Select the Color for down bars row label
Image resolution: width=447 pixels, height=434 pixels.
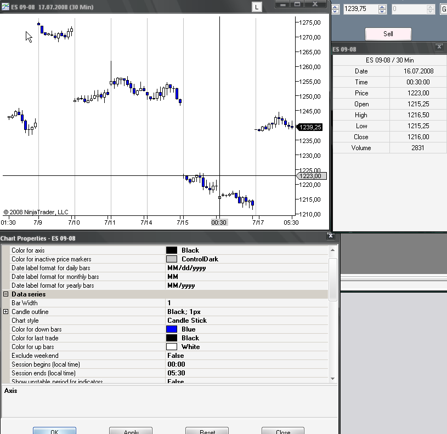click(x=37, y=329)
